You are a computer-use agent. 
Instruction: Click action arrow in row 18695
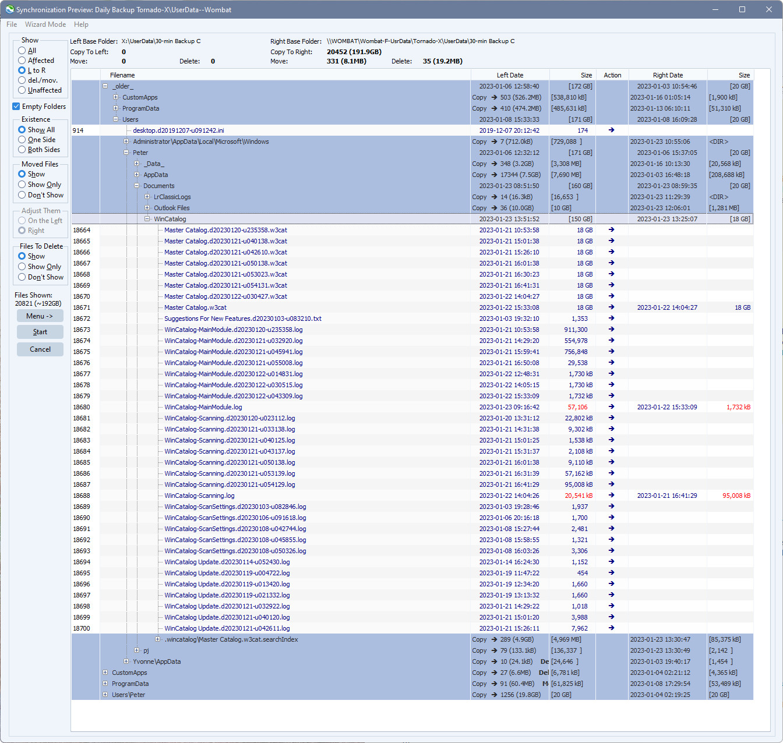tap(611, 573)
